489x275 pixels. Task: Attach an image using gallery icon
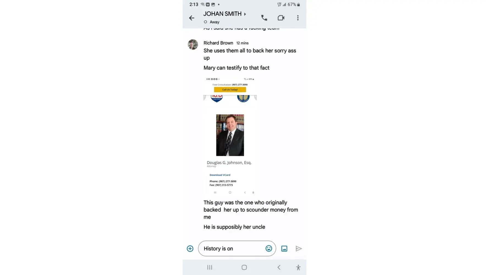click(x=284, y=249)
